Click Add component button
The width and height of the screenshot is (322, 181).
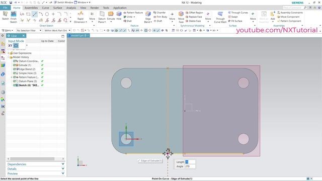[273, 16]
